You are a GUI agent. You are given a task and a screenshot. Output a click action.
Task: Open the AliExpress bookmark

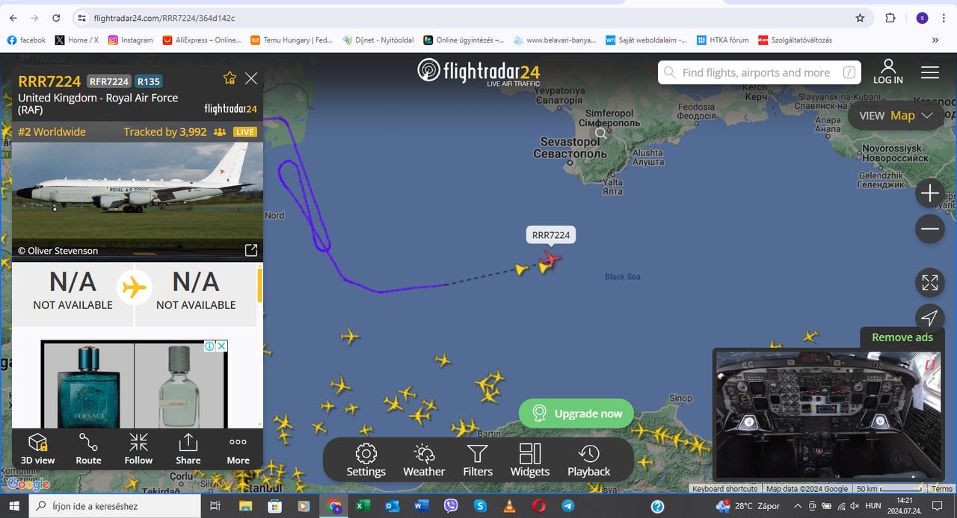(x=202, y=40)
